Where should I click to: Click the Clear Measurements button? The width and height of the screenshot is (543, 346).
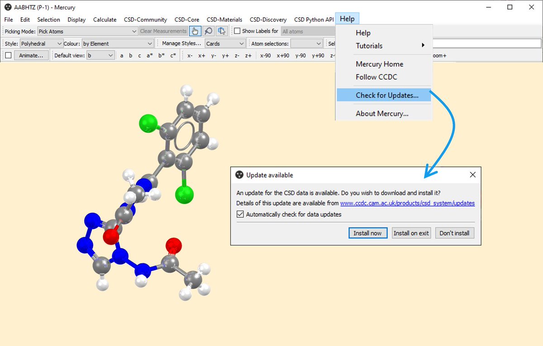(x=163, y=31)
